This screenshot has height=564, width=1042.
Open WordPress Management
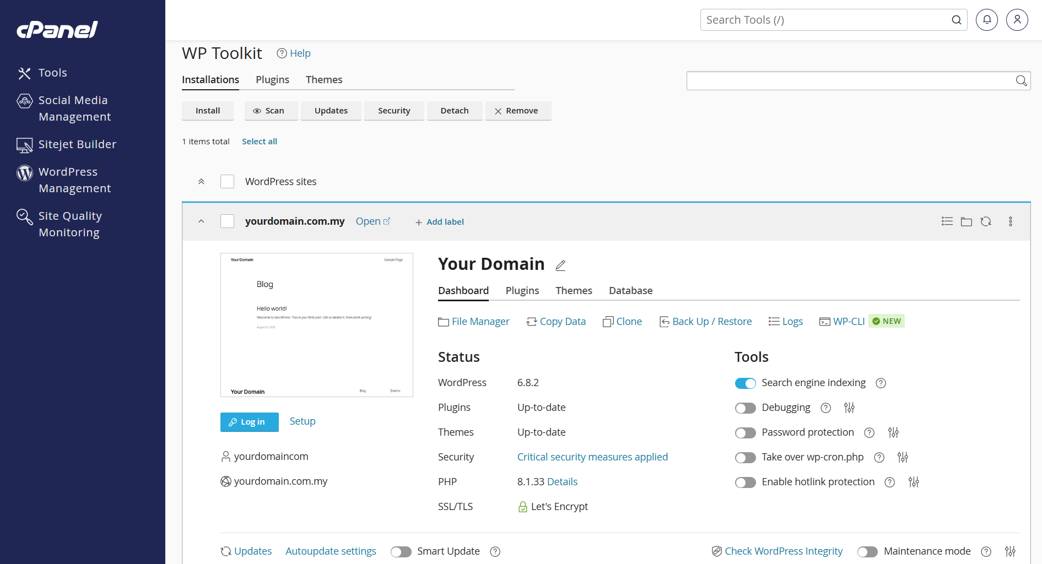point(64,180)
